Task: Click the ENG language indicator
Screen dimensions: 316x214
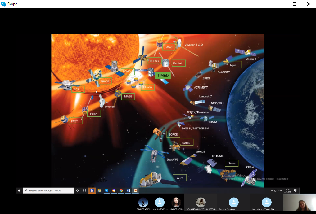Action: [280, 190]
